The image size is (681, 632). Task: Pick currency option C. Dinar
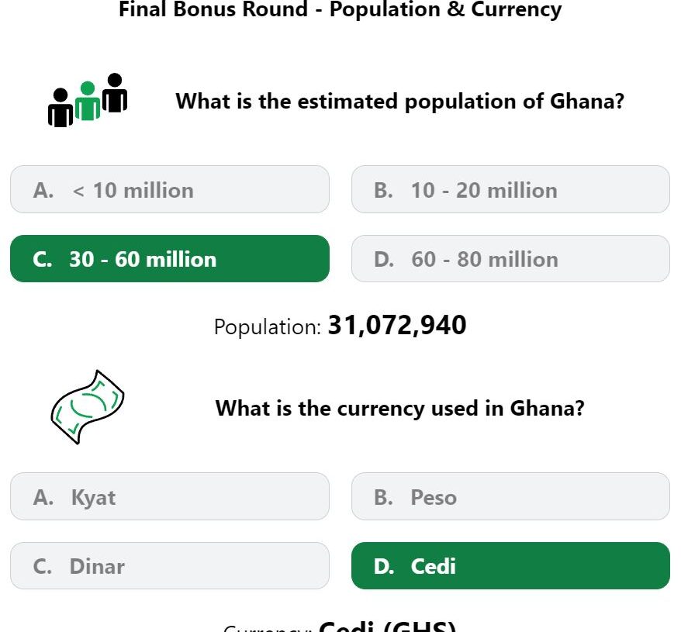tap(170, 565)
